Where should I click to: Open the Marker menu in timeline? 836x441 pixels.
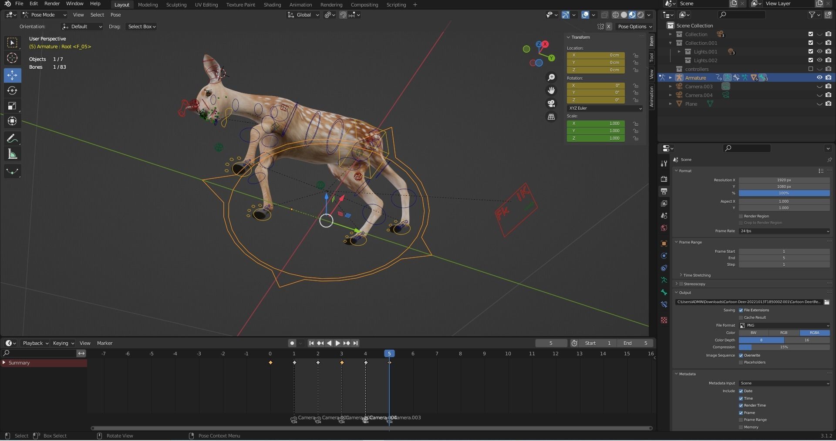pyautogui.click(x=104, y=343)
